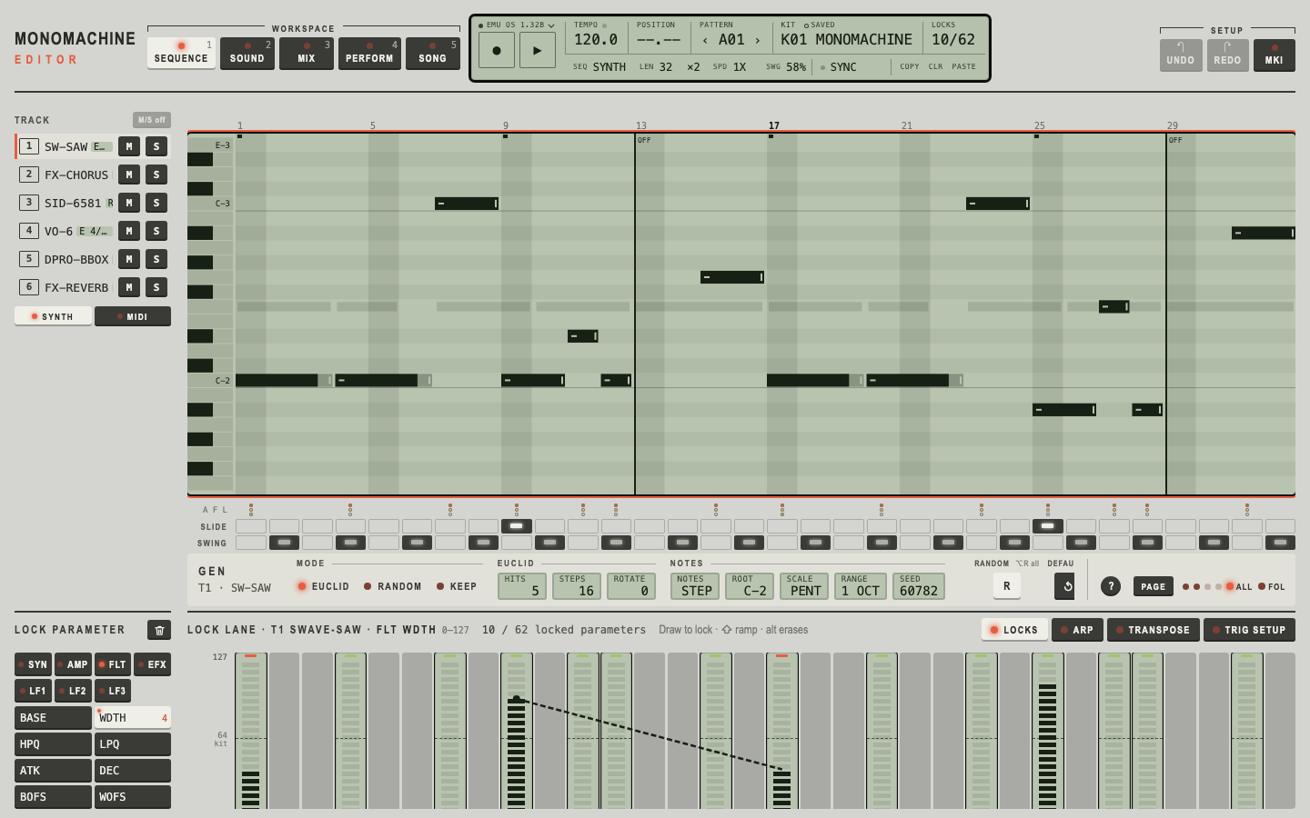
Task: Mute track 3 SID-6581
Action: tap(129, 203)
